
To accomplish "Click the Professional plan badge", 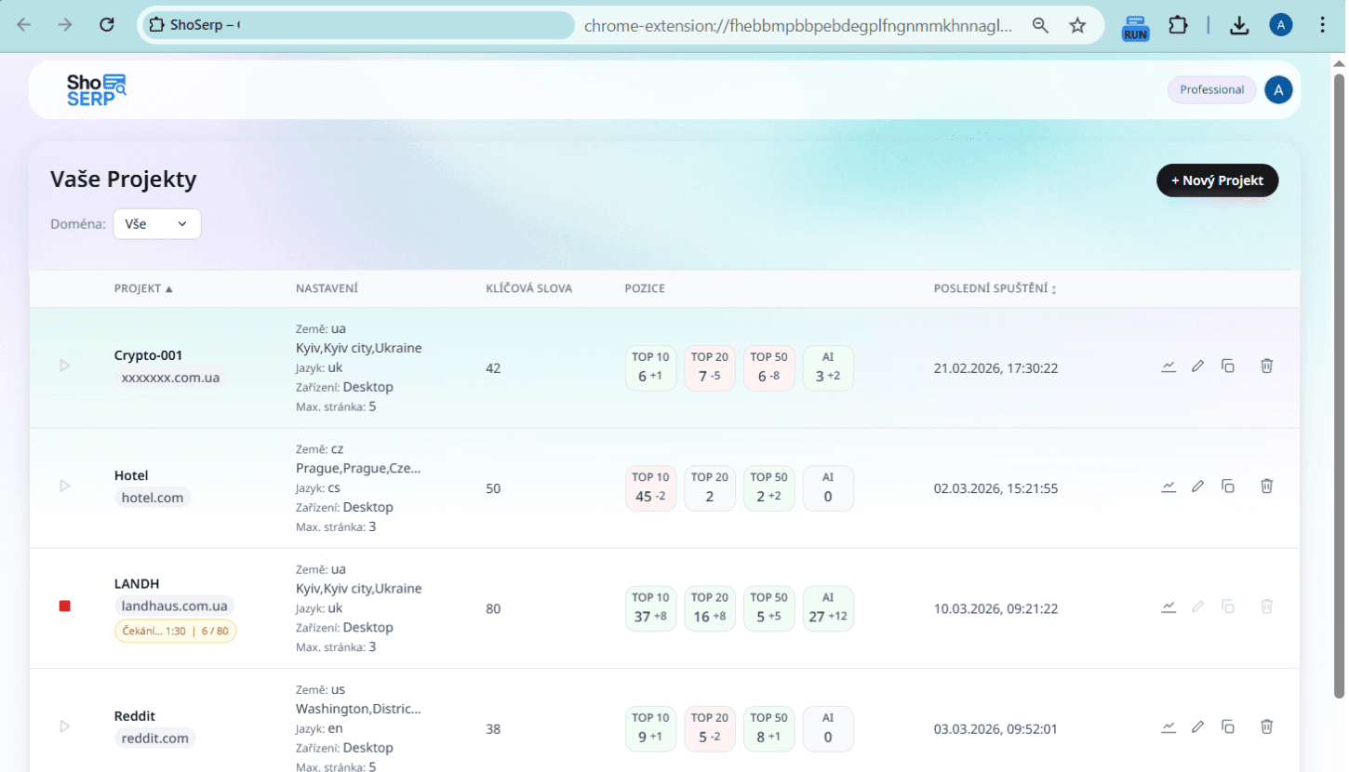I will click(x=1211, y=90).
